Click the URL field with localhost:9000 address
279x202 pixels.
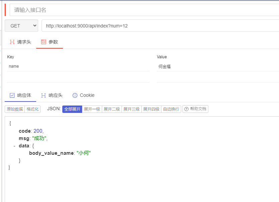pyautogui.click(x=160, y=26)
